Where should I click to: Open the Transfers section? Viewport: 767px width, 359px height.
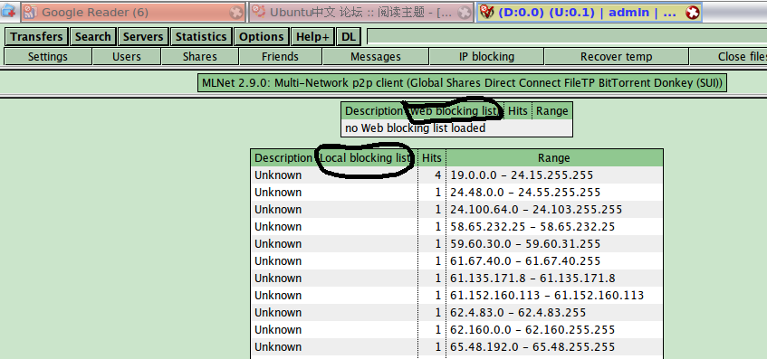click(x=37, y=37)
